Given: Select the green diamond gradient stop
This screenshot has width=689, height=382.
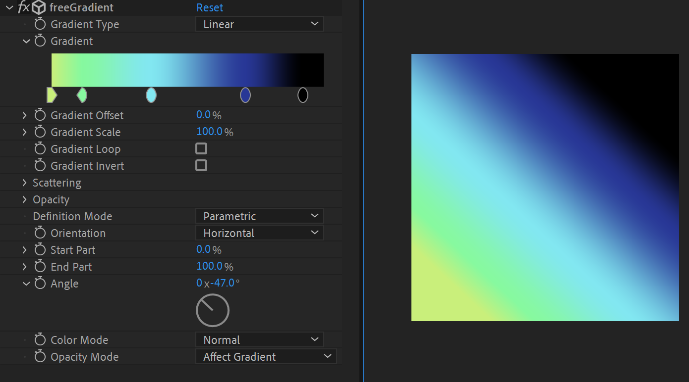Looking at the screenshot, I should pyautogui.click(x=82, y=95).
